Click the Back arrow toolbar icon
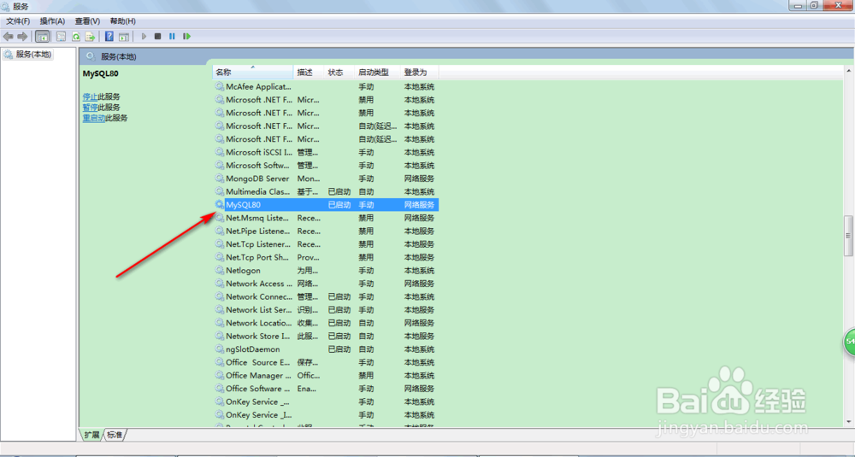This screenshot has width=855, height=457. [9, 37]
